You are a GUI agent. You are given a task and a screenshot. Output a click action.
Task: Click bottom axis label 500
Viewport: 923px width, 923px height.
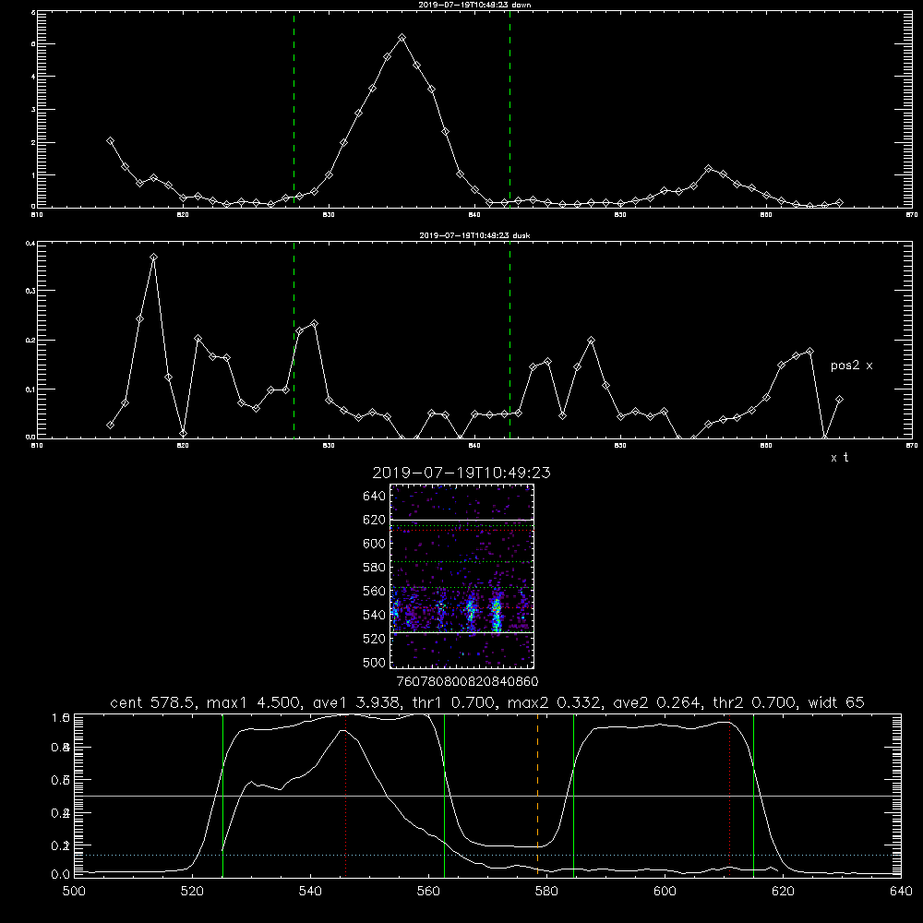point(74,892)
